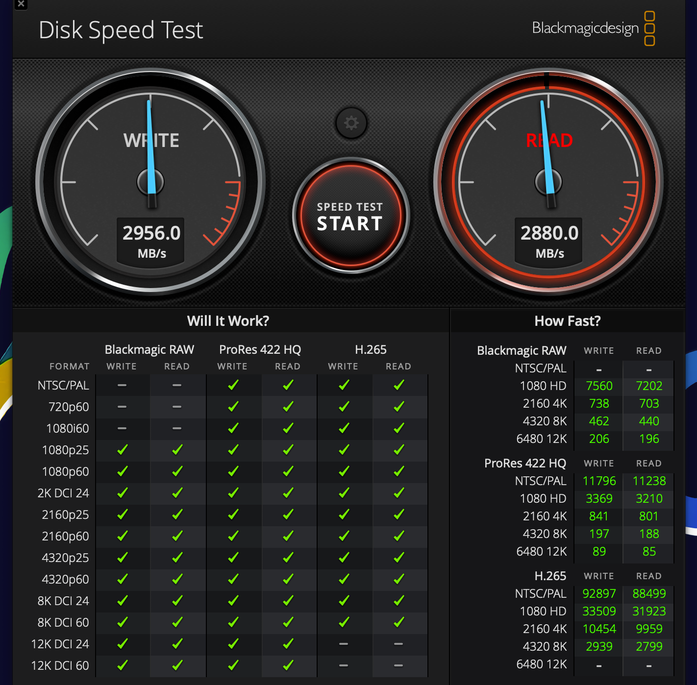Click the Will It Work? header
Viewport: 697px width, 685px height.
pyautogui.click(x=228, y=321)
